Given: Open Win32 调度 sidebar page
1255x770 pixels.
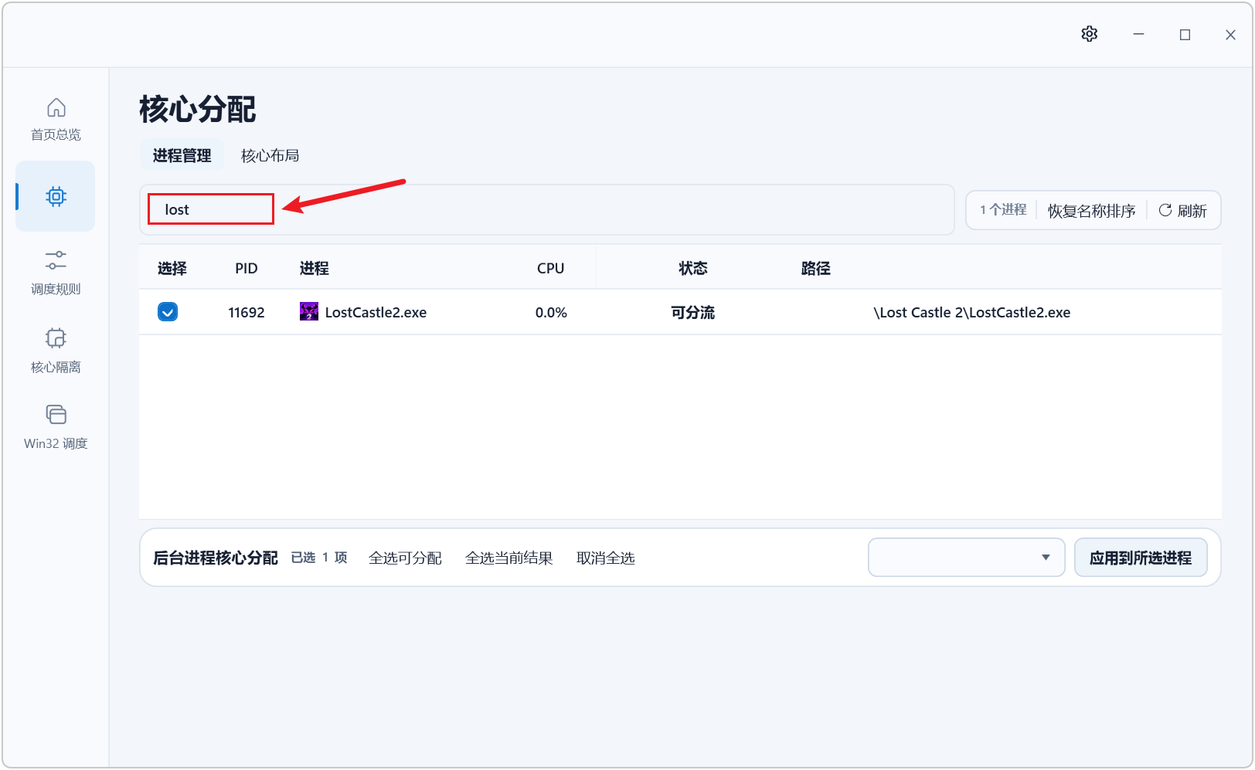Looking at the screenshot, I should coord(56,427).
